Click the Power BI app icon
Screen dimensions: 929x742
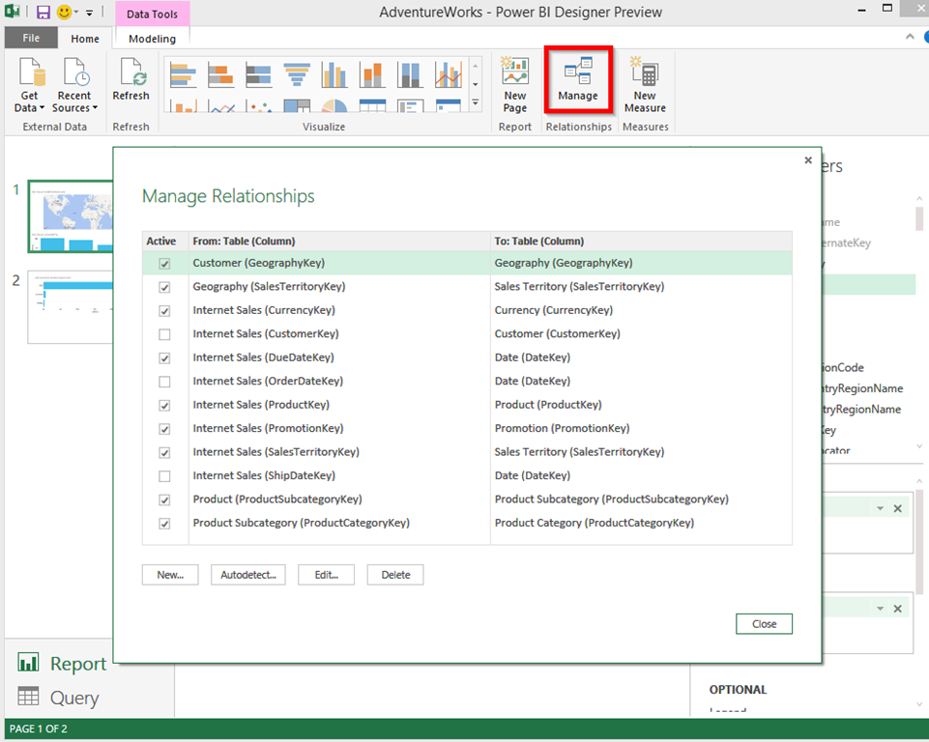(x=12, y=12)
